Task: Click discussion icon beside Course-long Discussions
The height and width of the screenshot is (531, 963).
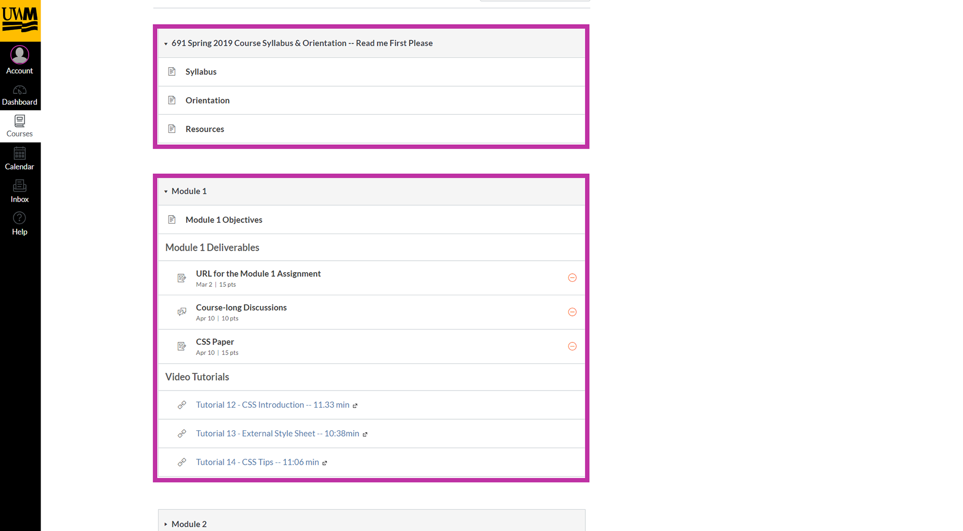Action: tap(182, 312)
